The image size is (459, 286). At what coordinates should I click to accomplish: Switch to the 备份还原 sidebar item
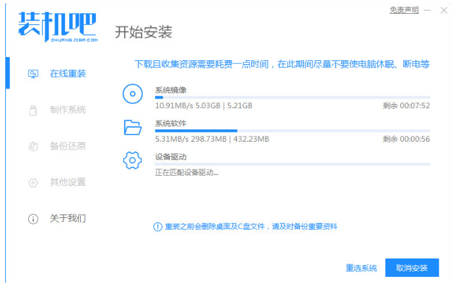(x=68, y=146)
